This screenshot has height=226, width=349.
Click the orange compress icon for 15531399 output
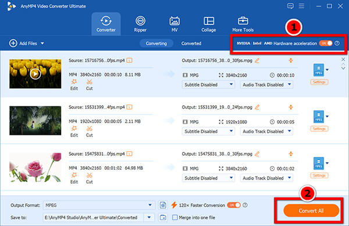pyautogui.click(x=291, y=107)
